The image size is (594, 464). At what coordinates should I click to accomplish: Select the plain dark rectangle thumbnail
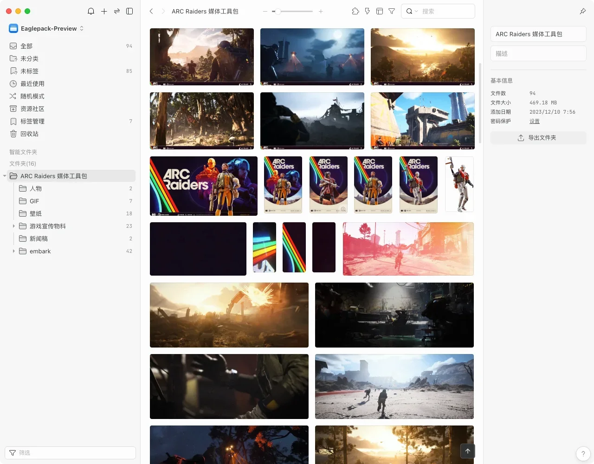198,249
